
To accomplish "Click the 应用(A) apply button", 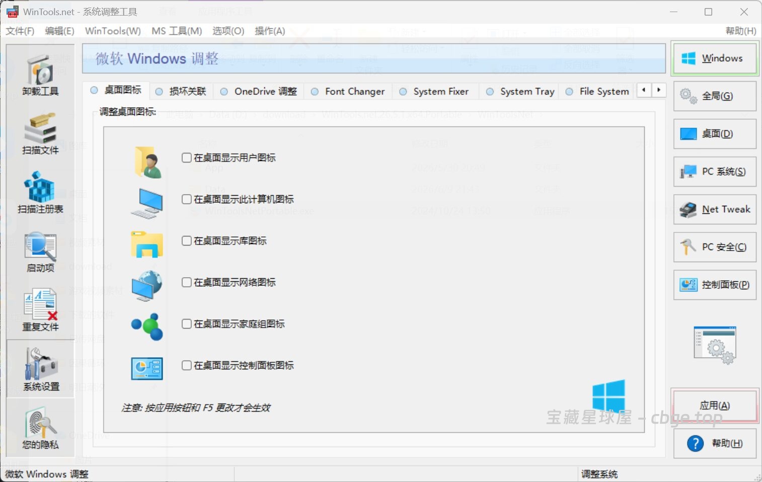I will tap(715, 406).
